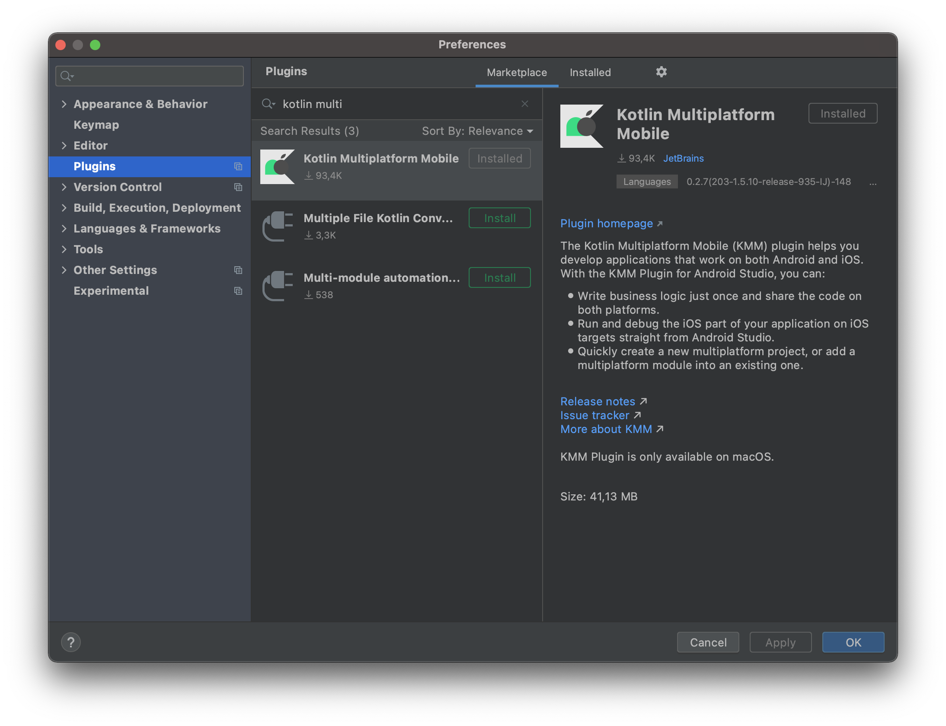946x726 pixels.
Task: Click the Installed button in details header
Action: [x=843, y=114]
